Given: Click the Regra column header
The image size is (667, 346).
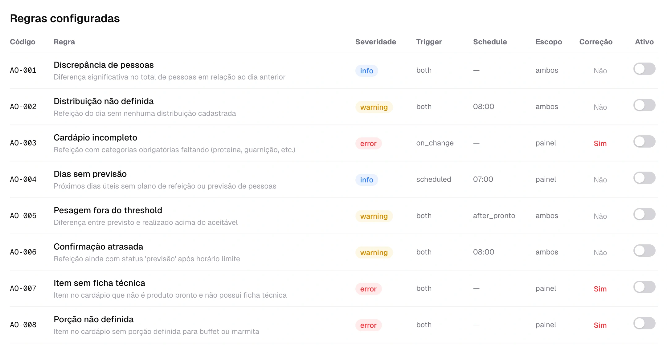Looking at the screenshot, I should [x=64, y=42].
